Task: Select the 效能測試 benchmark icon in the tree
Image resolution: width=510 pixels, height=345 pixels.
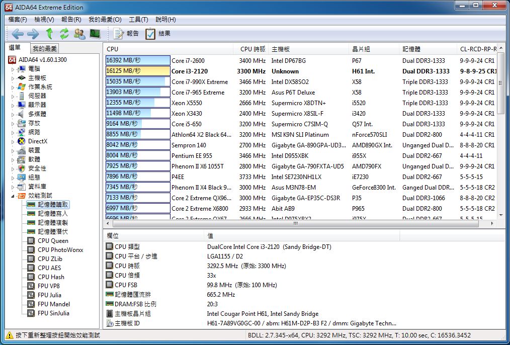Action: coord(22,196)
